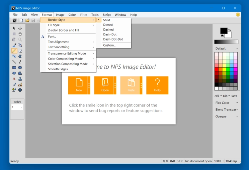The height and width of the screenshot is (170, 249).
Task: Expand Selection Compositing Mode submenu
Action: (x=68, y=64)
